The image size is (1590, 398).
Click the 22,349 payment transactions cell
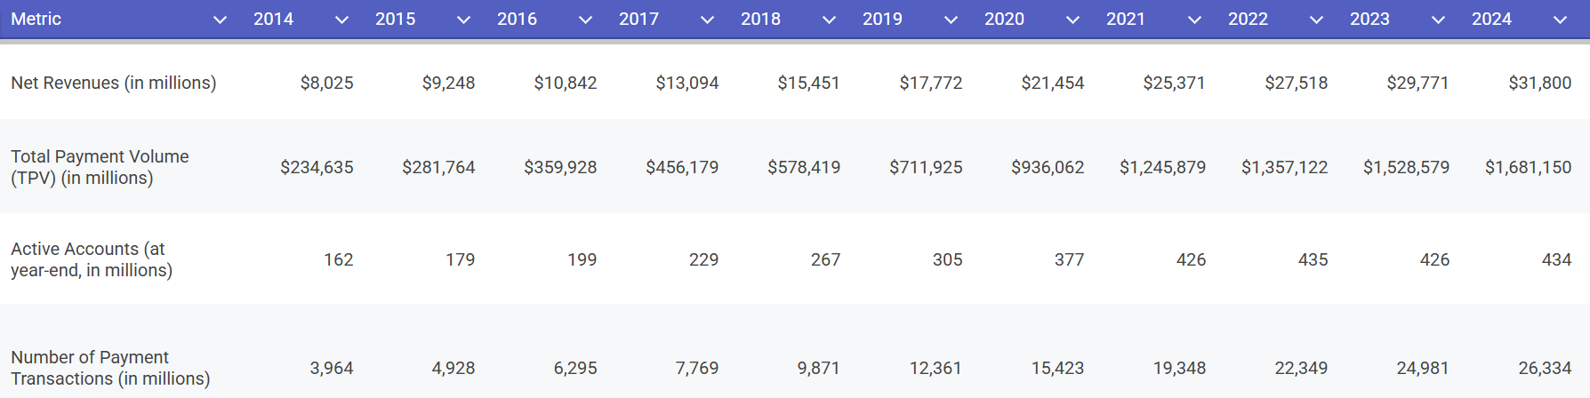click(x=1301, y=368)
